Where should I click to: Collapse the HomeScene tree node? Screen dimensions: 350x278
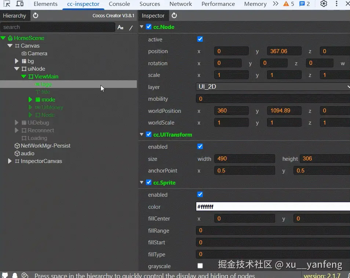pos(3,38)
